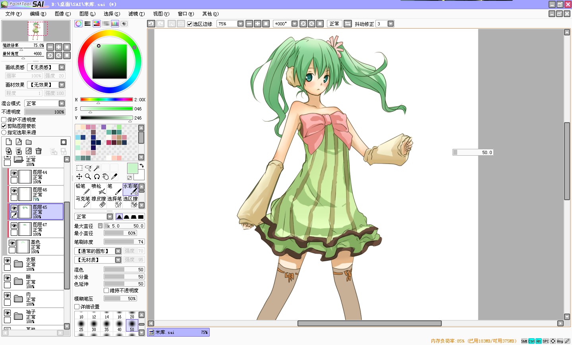The width and height of the screenshot is (572, 345).
Task: Enable 维持不透明度 checkbox
Action: pos(106,291)
